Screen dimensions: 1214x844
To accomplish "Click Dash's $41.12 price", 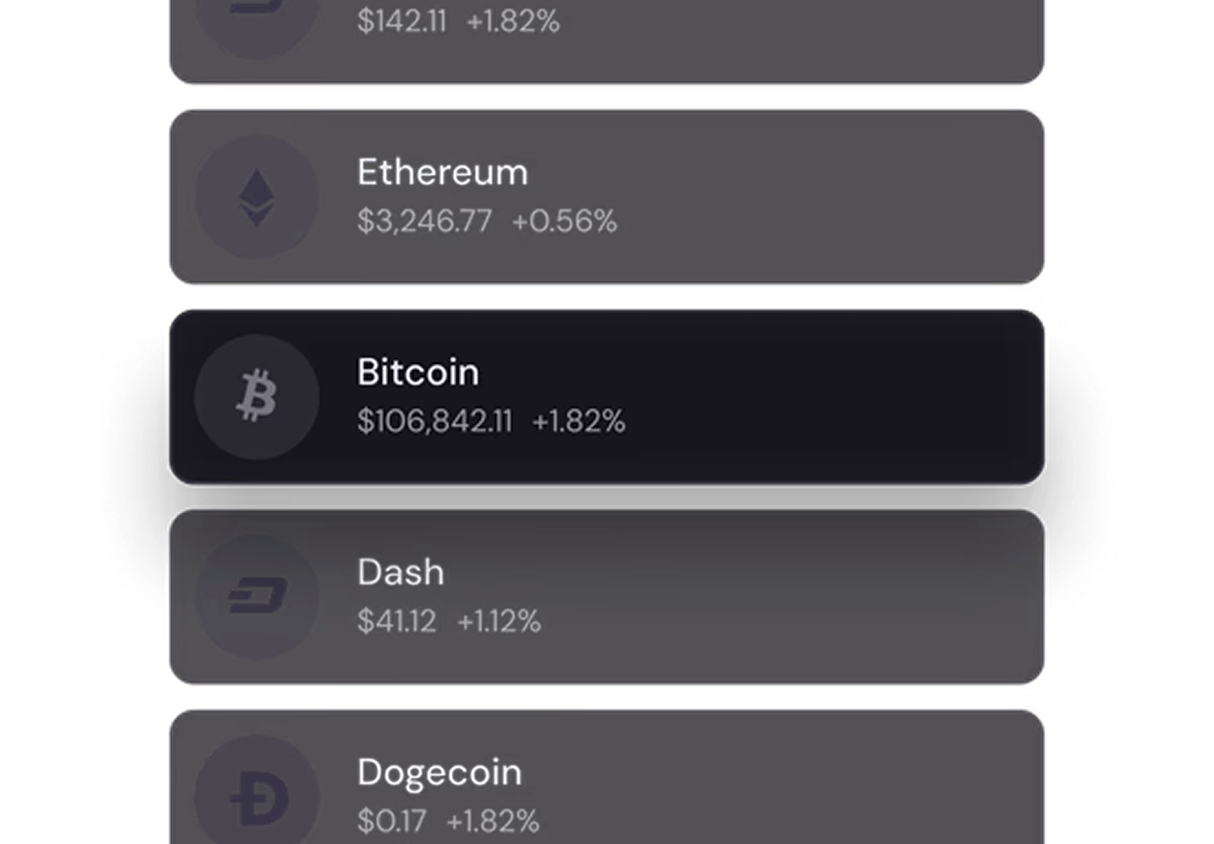I will (x=396, y=622).
